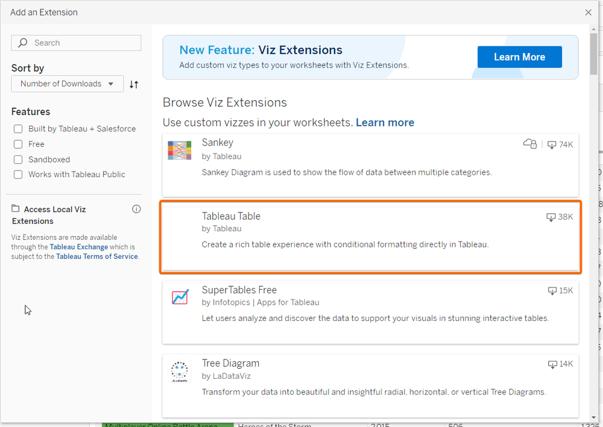
Task: Enable the Built by Tableau + Salesforce filter
Action: (18, 129)
